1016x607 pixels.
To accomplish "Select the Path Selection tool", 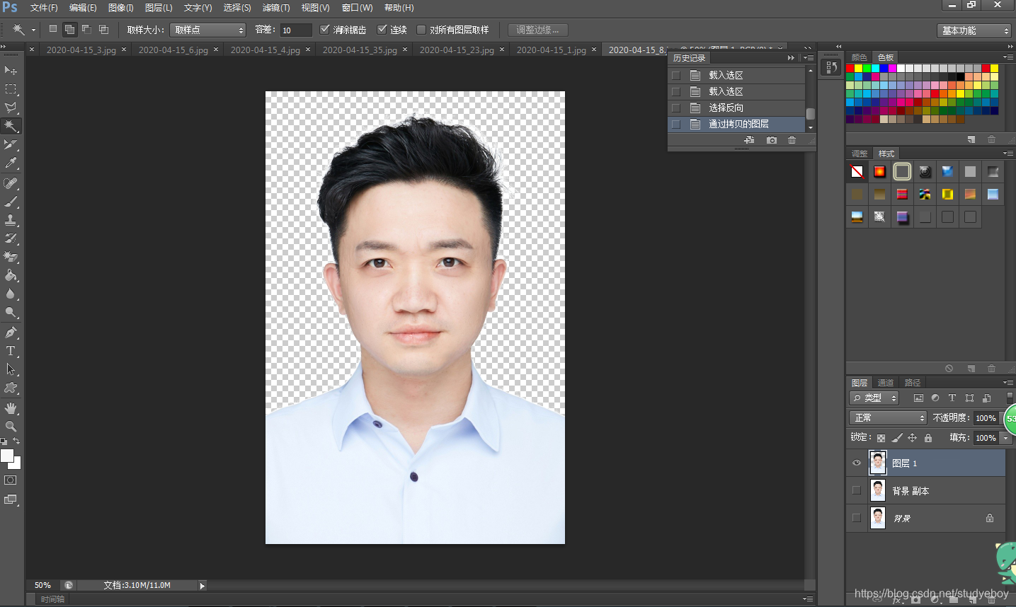I will 11,369.
